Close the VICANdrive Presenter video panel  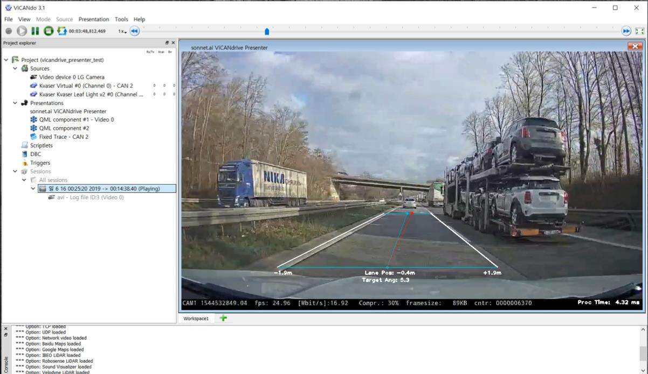(x=635, y=47)
